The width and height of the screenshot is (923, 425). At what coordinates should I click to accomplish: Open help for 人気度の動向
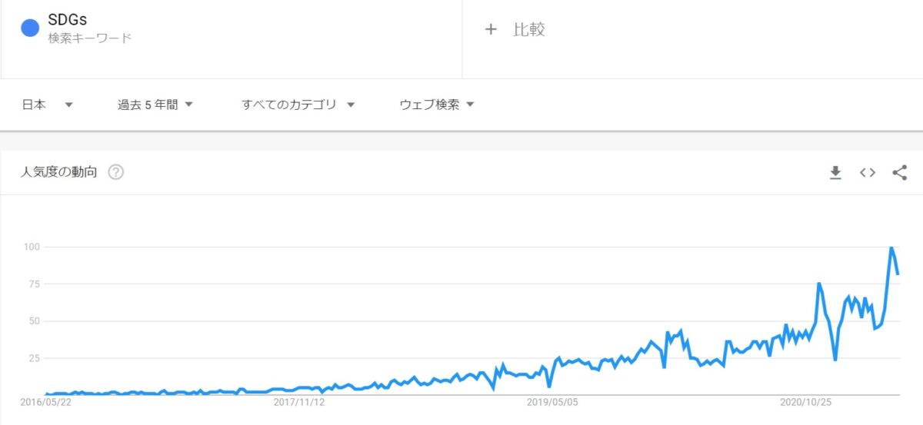coord(116,172)
